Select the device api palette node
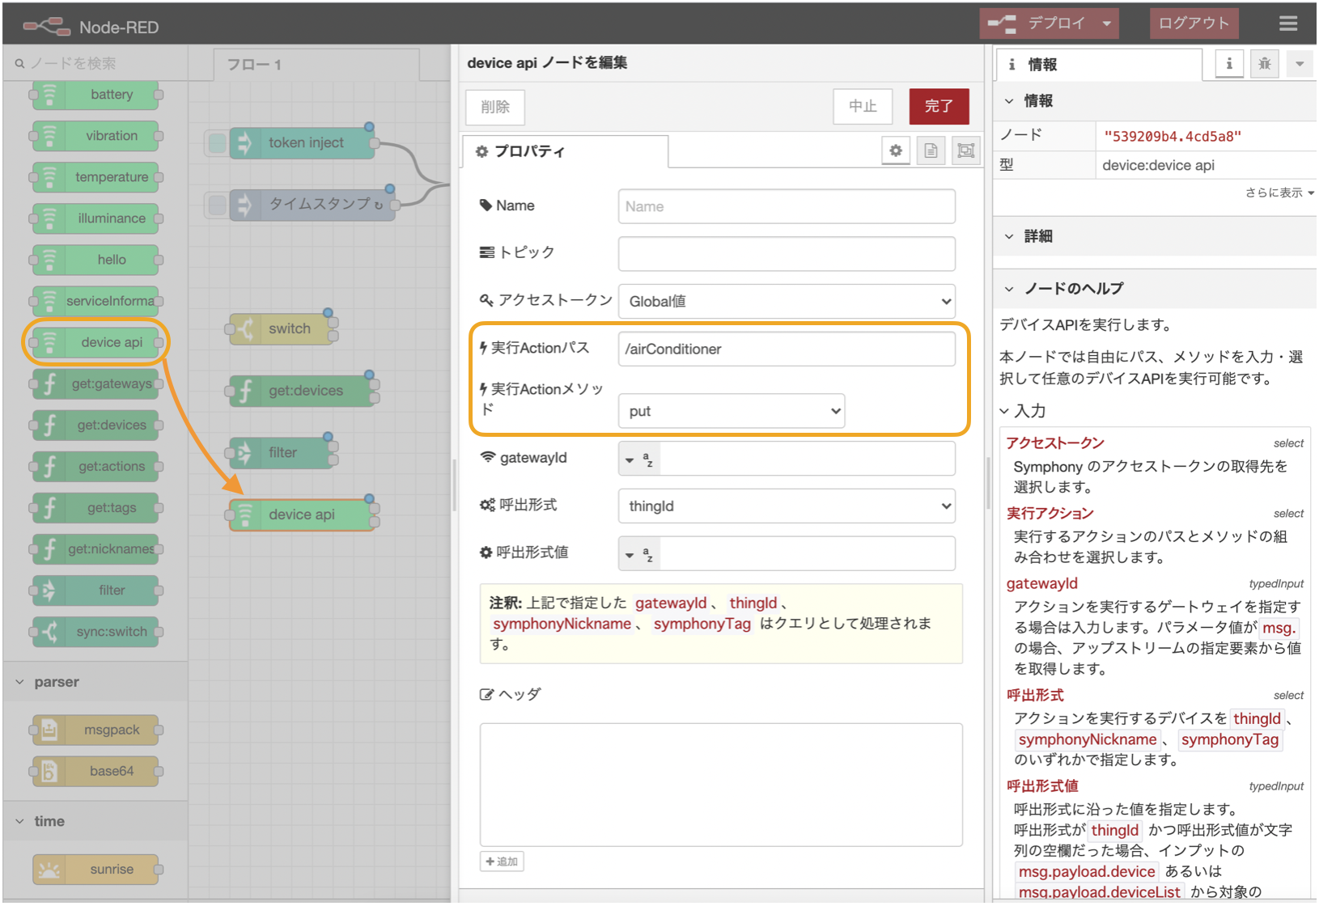The height and width of the screenshot is (906, 1319). pos(95,342)
